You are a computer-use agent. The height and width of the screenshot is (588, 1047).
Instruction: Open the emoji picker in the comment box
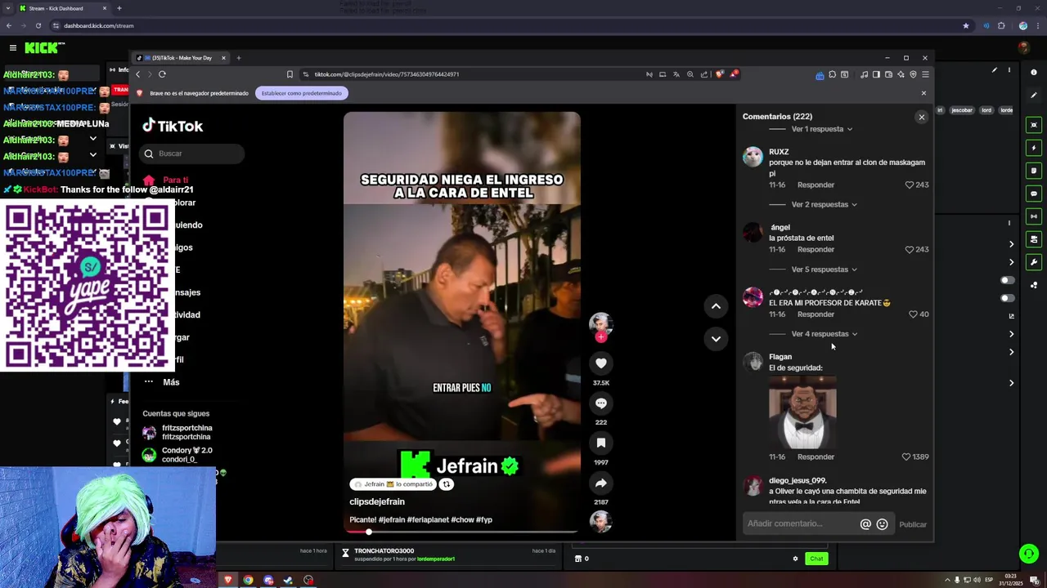[882, 524]
